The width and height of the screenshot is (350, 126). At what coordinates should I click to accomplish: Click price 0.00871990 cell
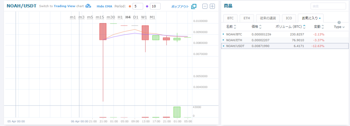tap(260, 46)
